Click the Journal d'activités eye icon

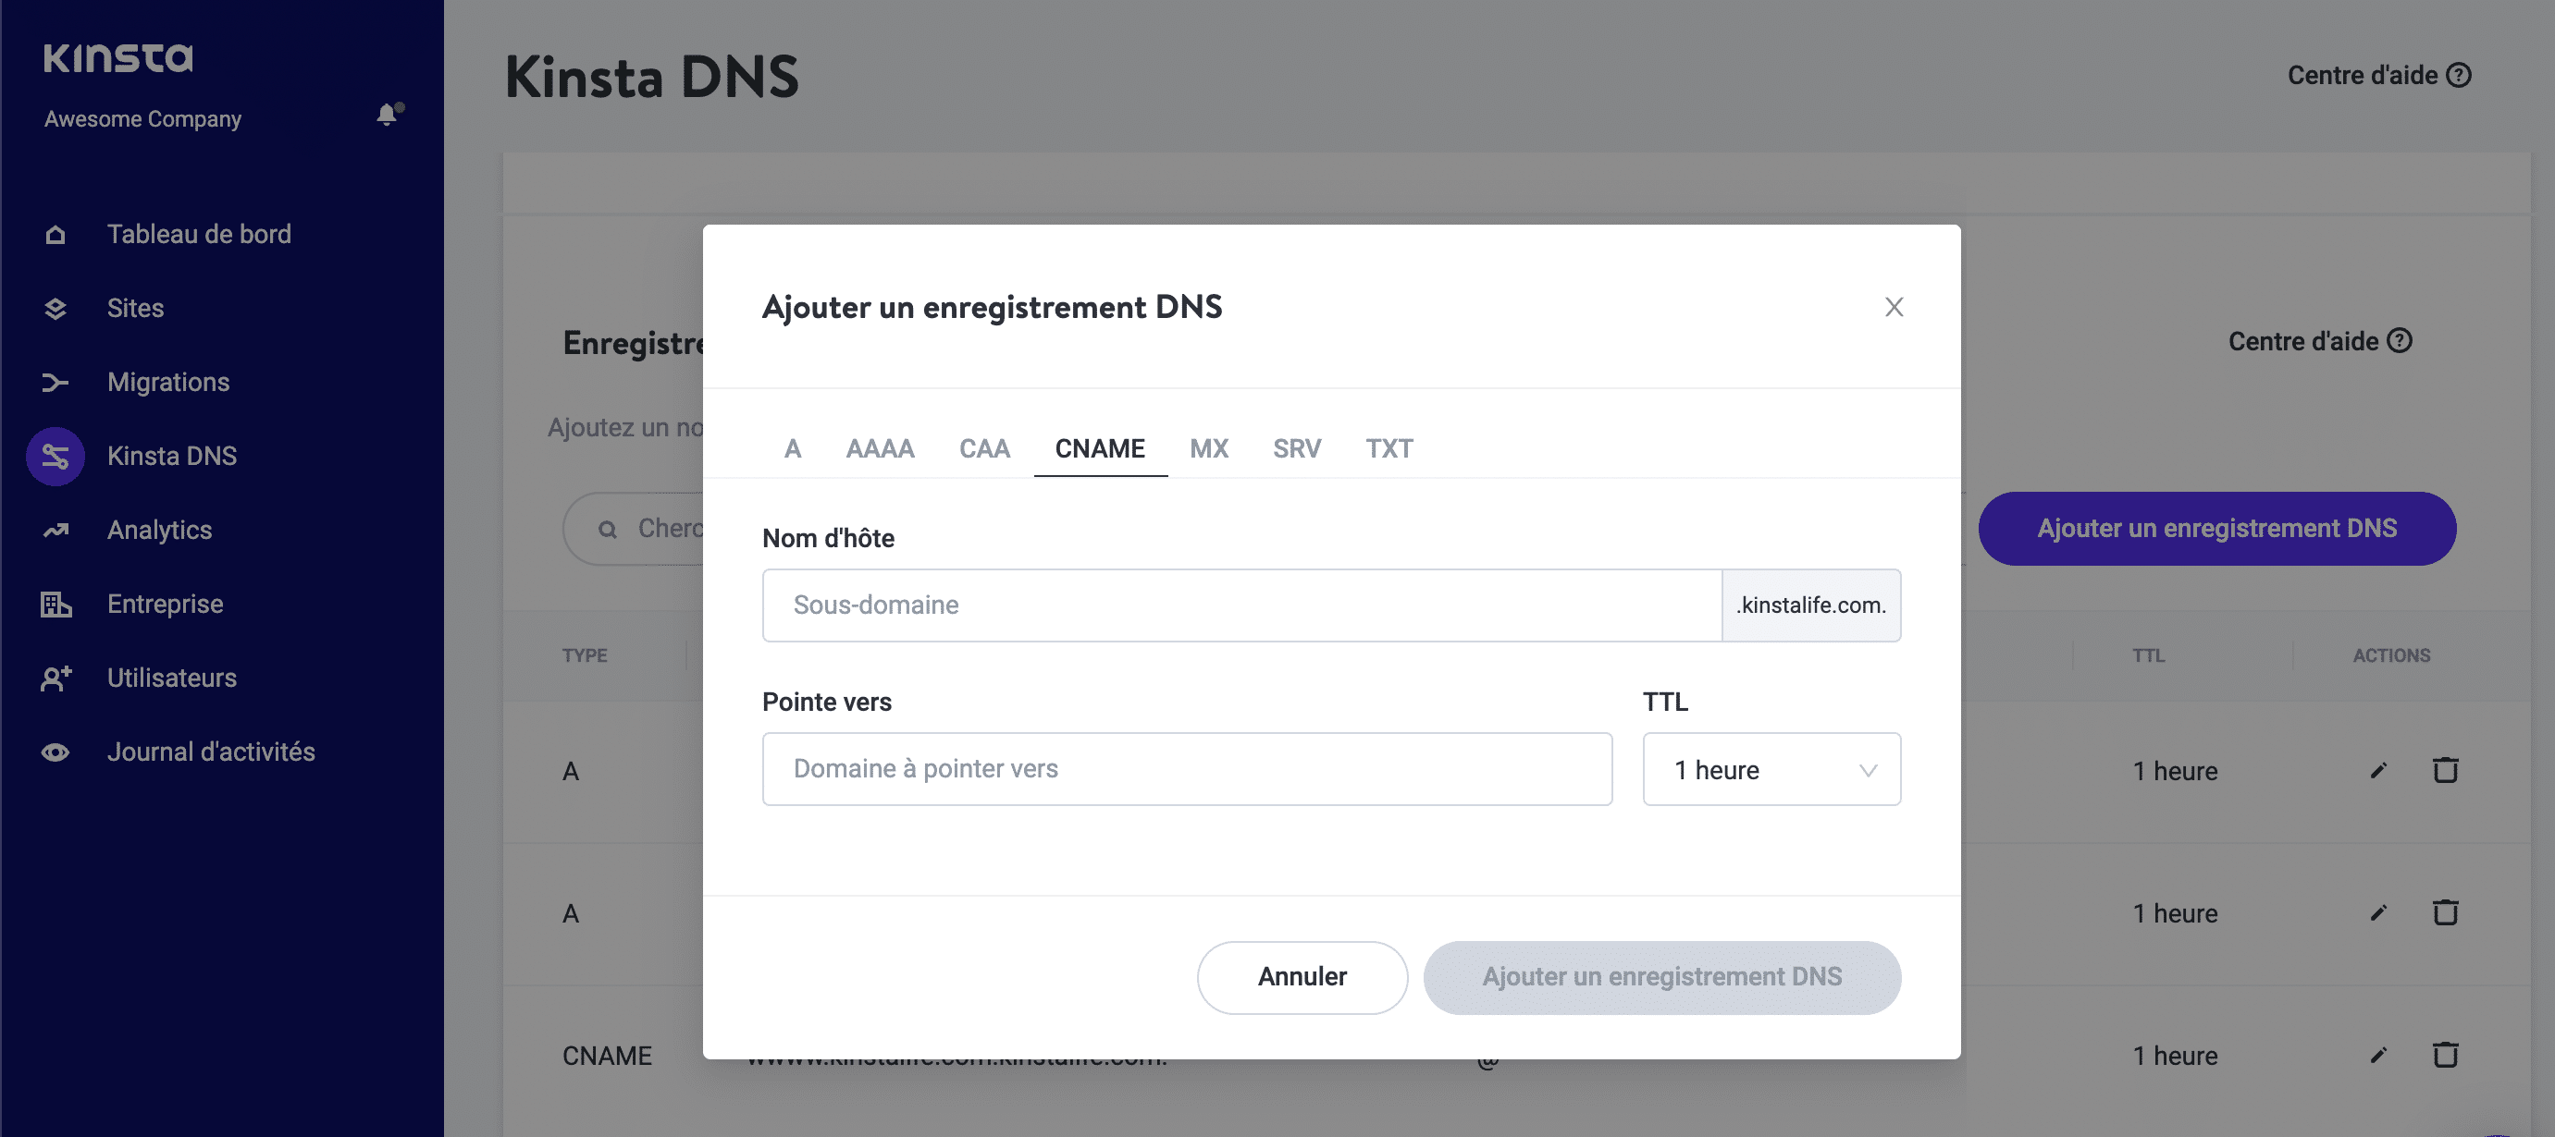point(56,752)
